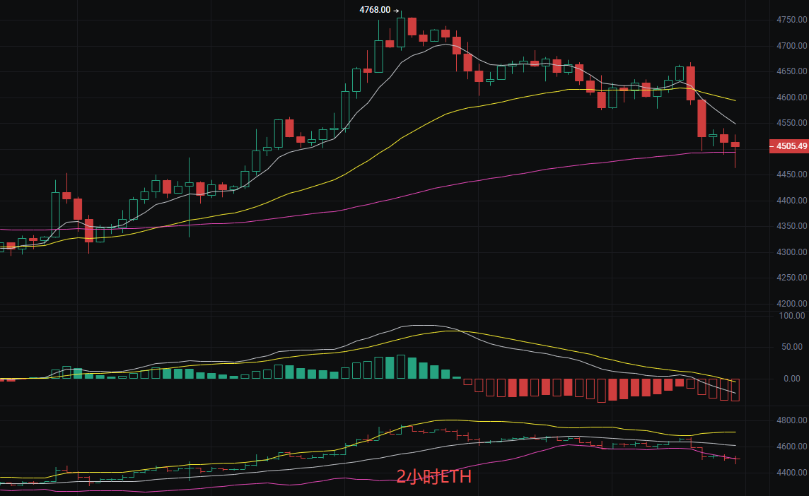
Task: Select the 4600.00 label on main price axis
Action: click(792, 98)
